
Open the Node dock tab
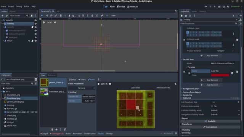tap(194, 11)
